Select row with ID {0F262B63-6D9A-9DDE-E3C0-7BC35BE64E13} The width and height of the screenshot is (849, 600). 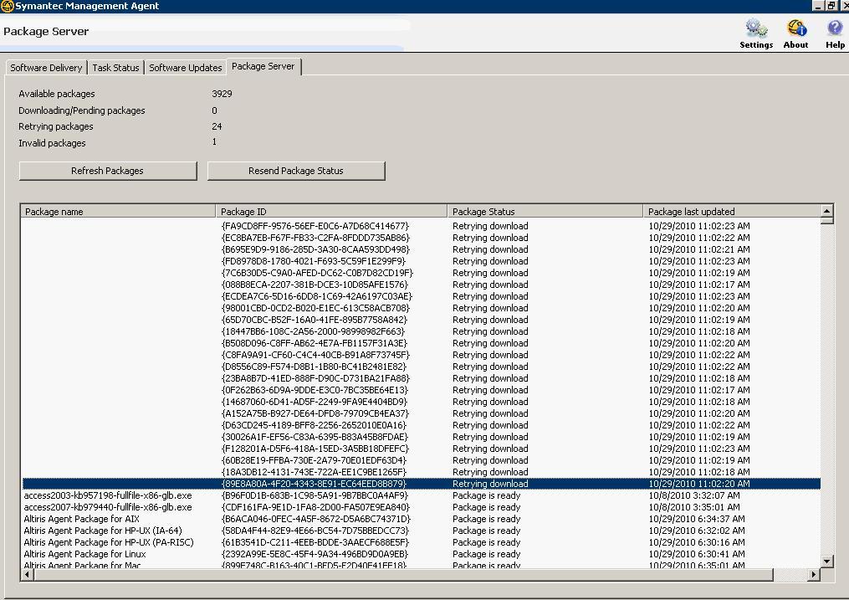click(x=421, y=391)
